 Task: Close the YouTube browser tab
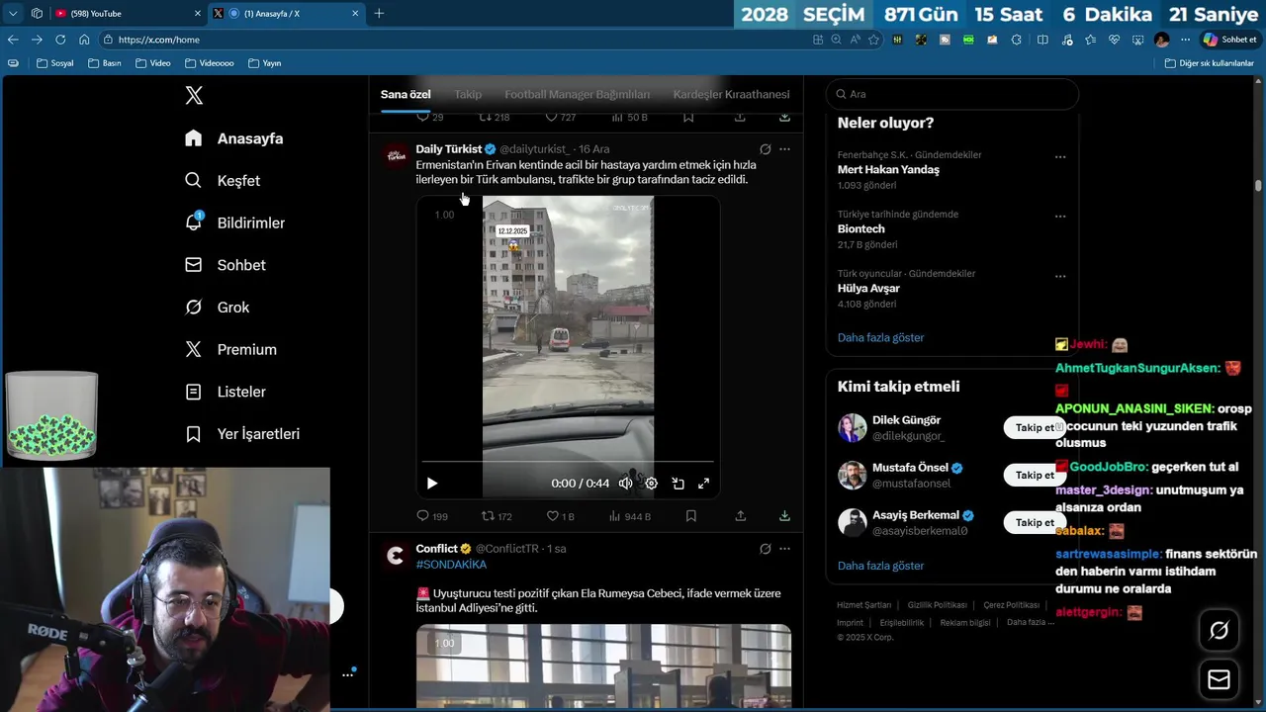point(197,13)
